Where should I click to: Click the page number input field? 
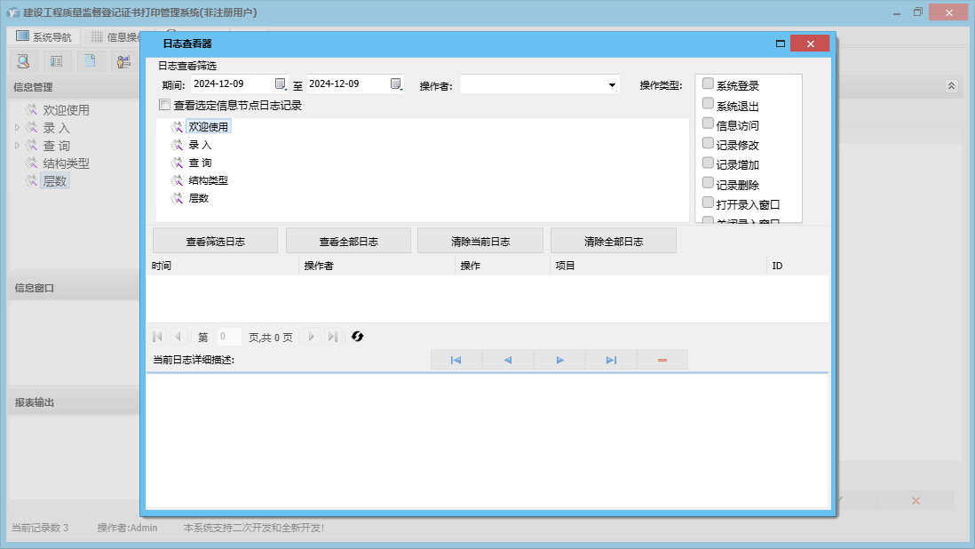click(229, 337)
